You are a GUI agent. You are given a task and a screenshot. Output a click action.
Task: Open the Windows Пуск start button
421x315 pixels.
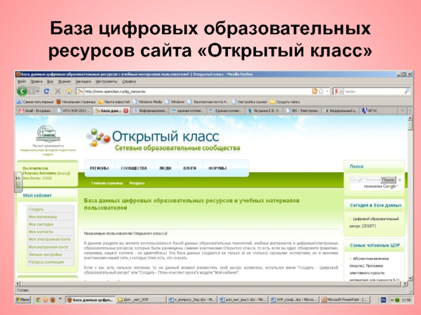click(x=23, y=300)
